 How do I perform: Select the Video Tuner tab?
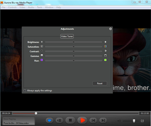67,36
